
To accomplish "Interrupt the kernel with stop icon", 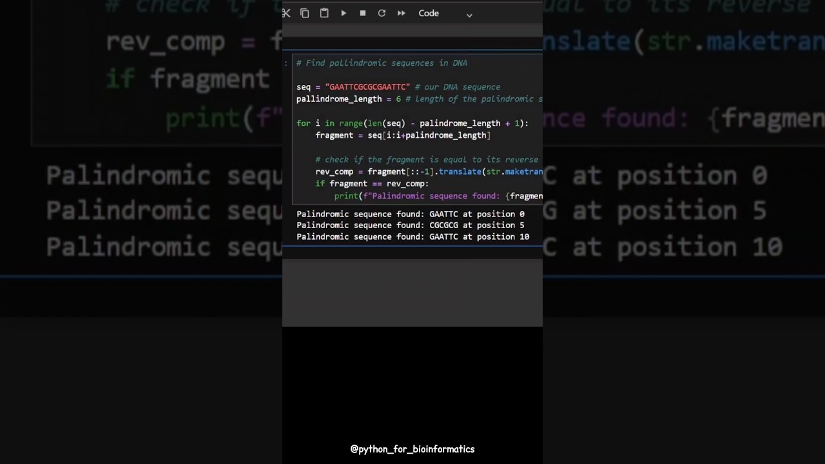I will click(363, 13).
